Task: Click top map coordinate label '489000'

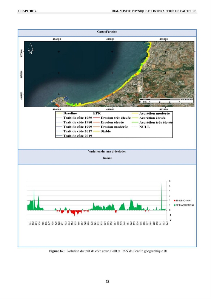Action: point(110,39)
